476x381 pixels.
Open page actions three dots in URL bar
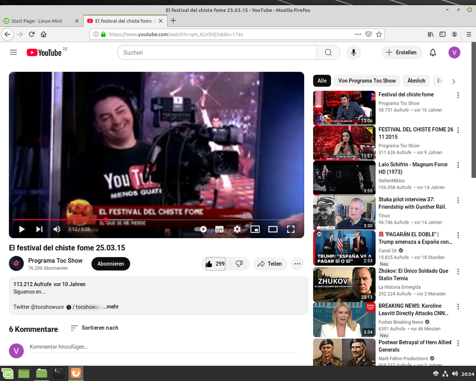point(358,34)
